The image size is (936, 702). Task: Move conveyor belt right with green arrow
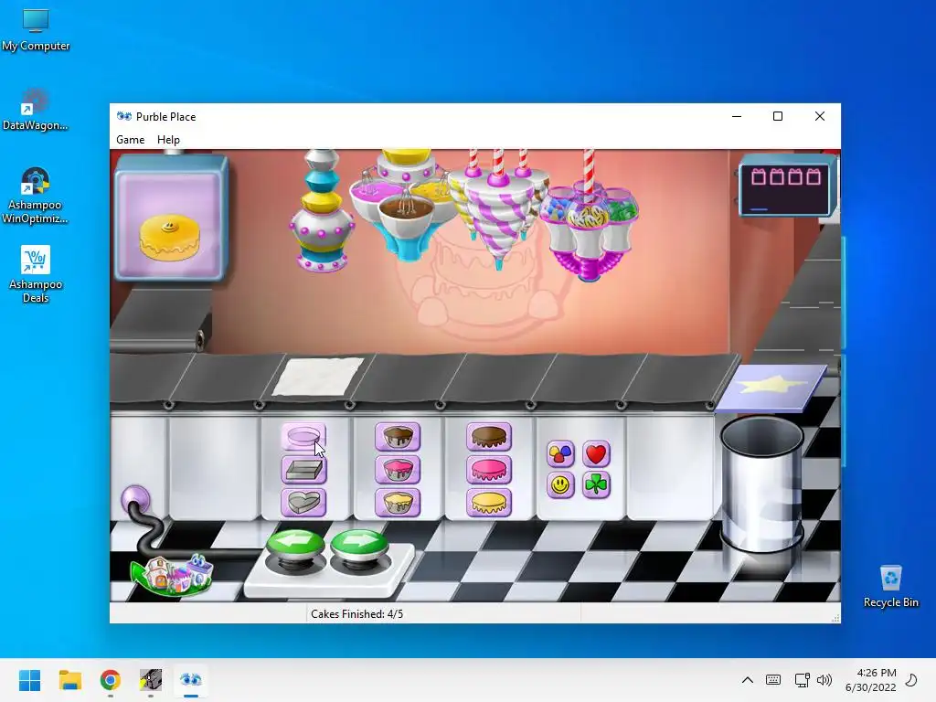tap(358, 544)
